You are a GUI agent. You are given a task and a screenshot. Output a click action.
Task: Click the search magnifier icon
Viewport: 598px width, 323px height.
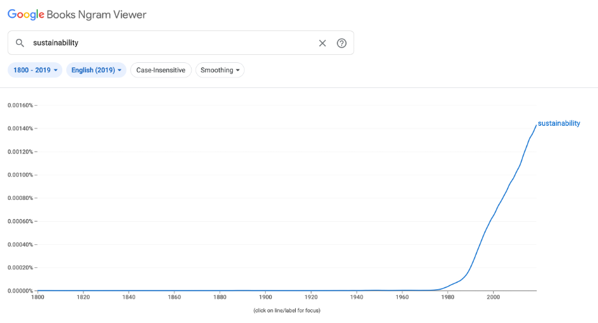point(20,43)
